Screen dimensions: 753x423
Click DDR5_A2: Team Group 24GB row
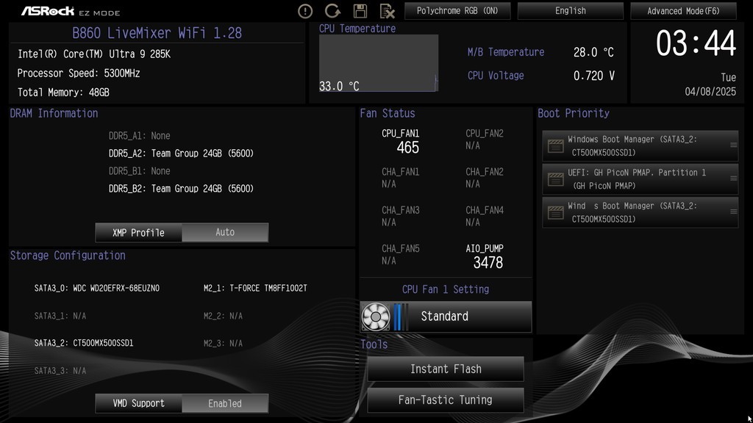coord(181,153)
